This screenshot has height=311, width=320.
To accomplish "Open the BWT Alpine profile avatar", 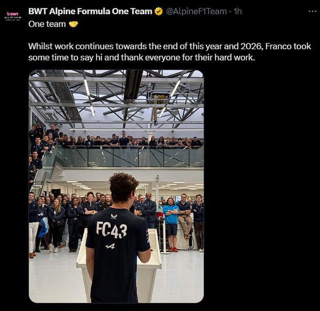I will (x=13, y=16).
